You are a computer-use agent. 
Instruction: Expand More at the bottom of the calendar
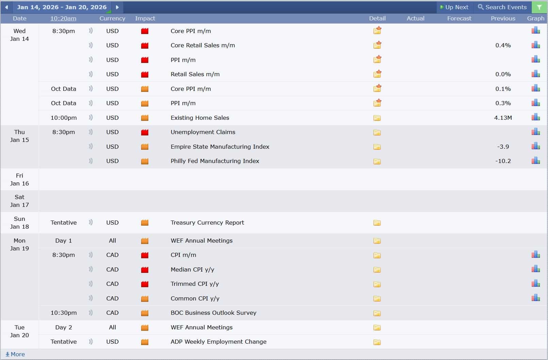[x=15, y=354]
